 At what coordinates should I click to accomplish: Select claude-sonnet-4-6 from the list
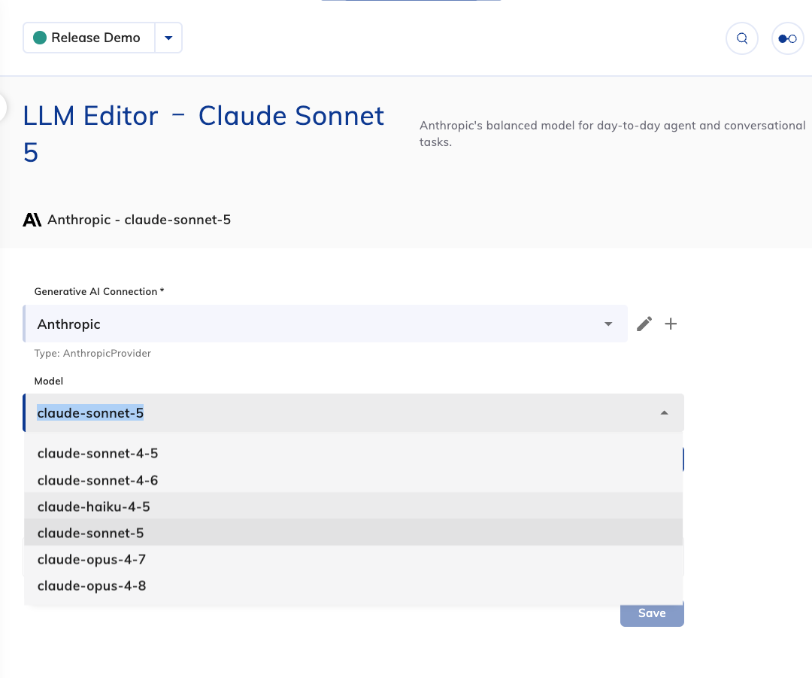(353, 480)
